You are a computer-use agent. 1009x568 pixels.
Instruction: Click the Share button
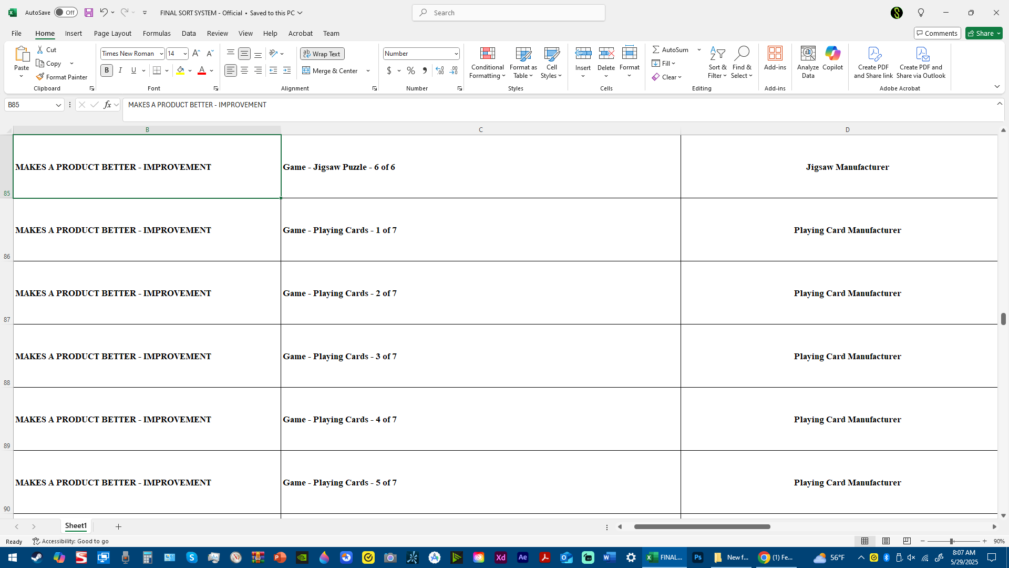[x=981, y=33]
